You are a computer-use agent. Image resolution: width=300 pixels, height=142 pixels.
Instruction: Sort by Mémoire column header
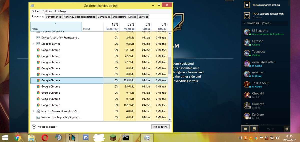click(x=128, y=27)
